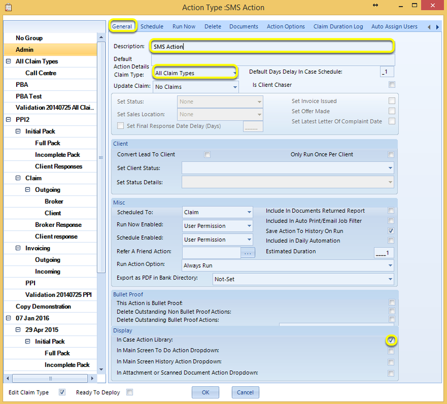Click the tree vertical scrollbar thumb

coord(101,157)
